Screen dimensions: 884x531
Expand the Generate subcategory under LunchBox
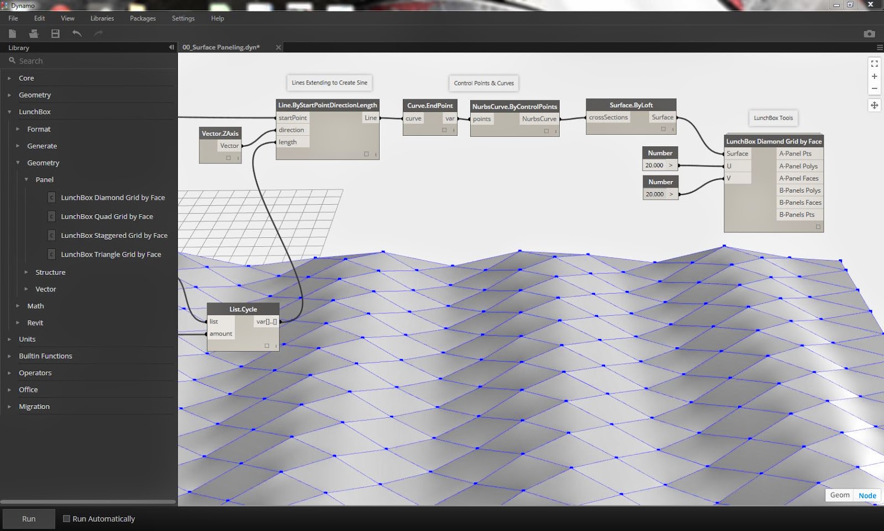(x=18, y=146)
